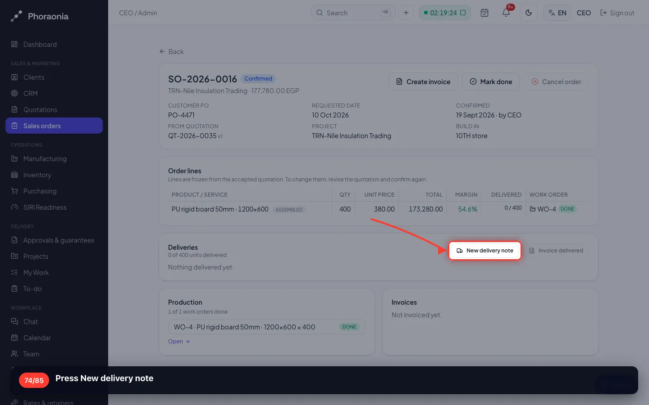The image size is (649, 405).
Task: Open WO-4 PU rigid board row in Production
Action: (266, 327)
